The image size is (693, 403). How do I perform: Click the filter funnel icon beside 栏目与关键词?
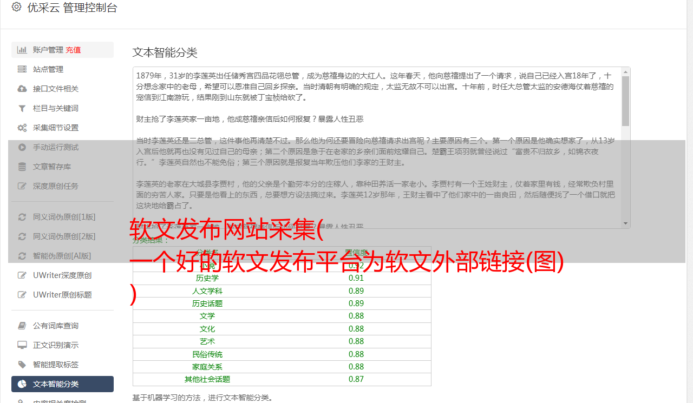click(22, 108)
